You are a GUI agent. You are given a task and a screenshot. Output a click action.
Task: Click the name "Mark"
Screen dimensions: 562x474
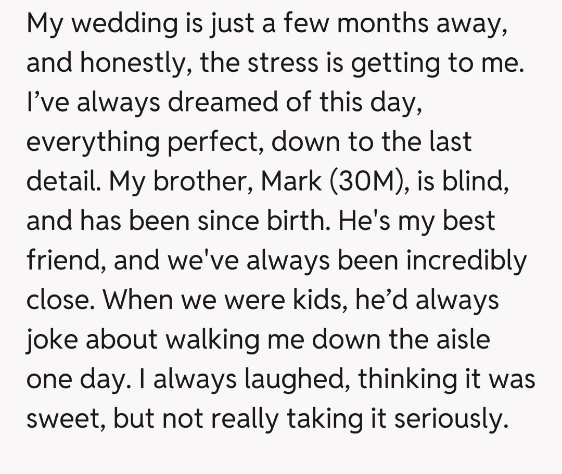292,181
